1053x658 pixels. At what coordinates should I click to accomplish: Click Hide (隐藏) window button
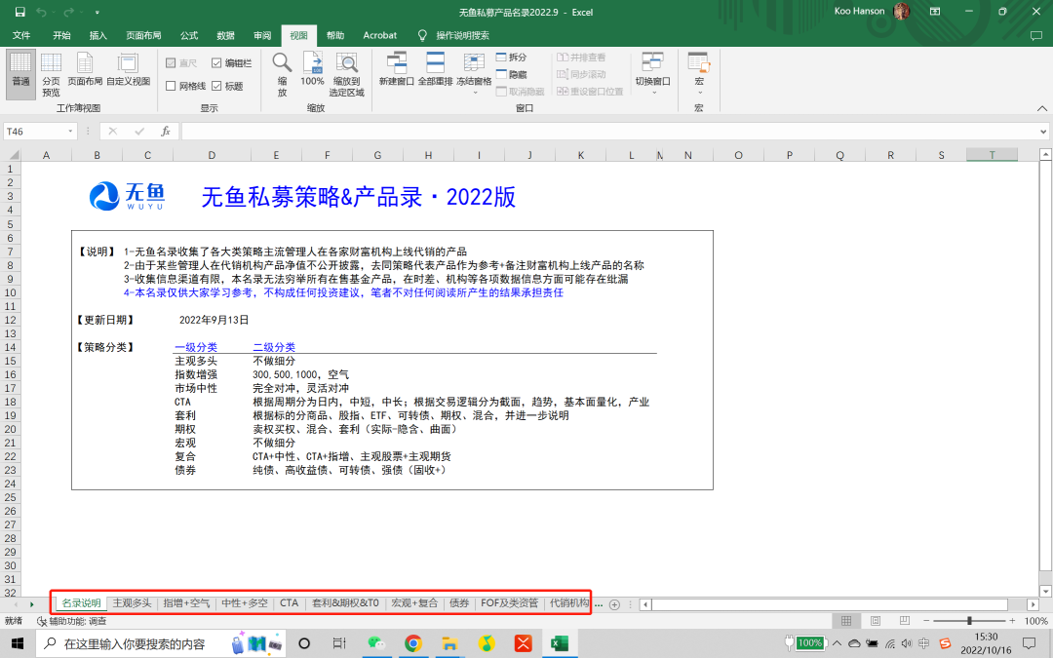(512, 74)
